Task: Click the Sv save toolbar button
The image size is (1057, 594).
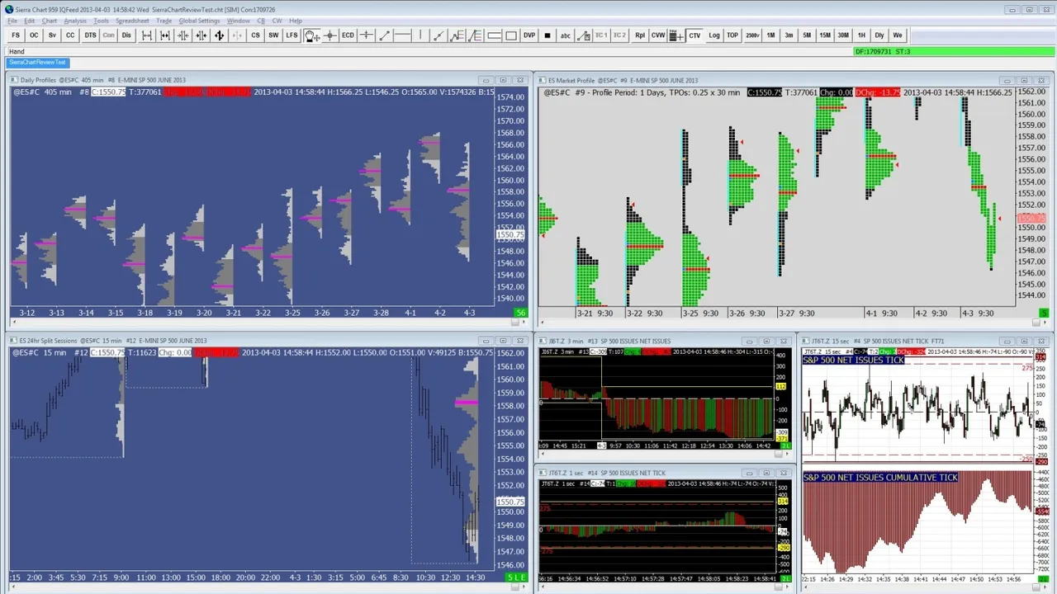Action: click(52, 35)
